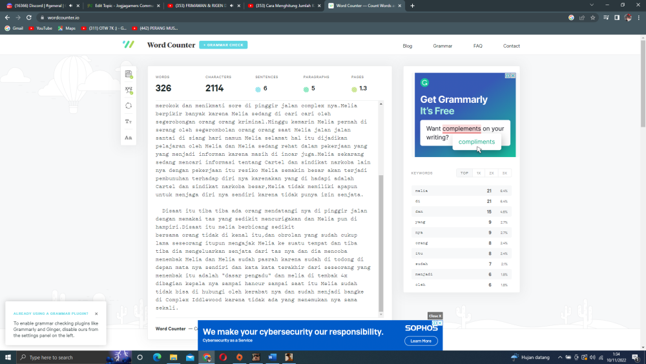646x364 pixels.
Task: Open the Hujan datang weather widget
Action: point(530,358)
